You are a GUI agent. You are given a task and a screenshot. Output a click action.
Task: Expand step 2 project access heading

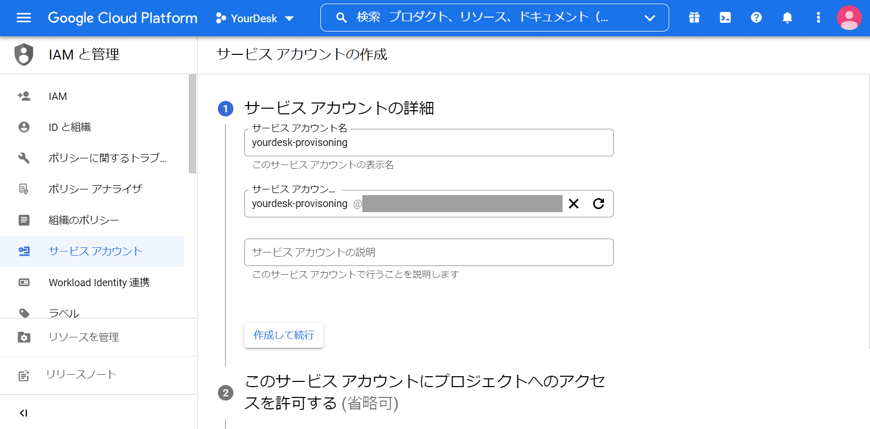click(425, 392)
